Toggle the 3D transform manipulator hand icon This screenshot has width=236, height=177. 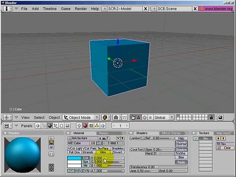[133, 118]
